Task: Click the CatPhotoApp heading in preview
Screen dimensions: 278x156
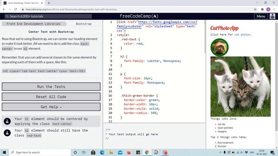Action: click(x=224, y=28)
